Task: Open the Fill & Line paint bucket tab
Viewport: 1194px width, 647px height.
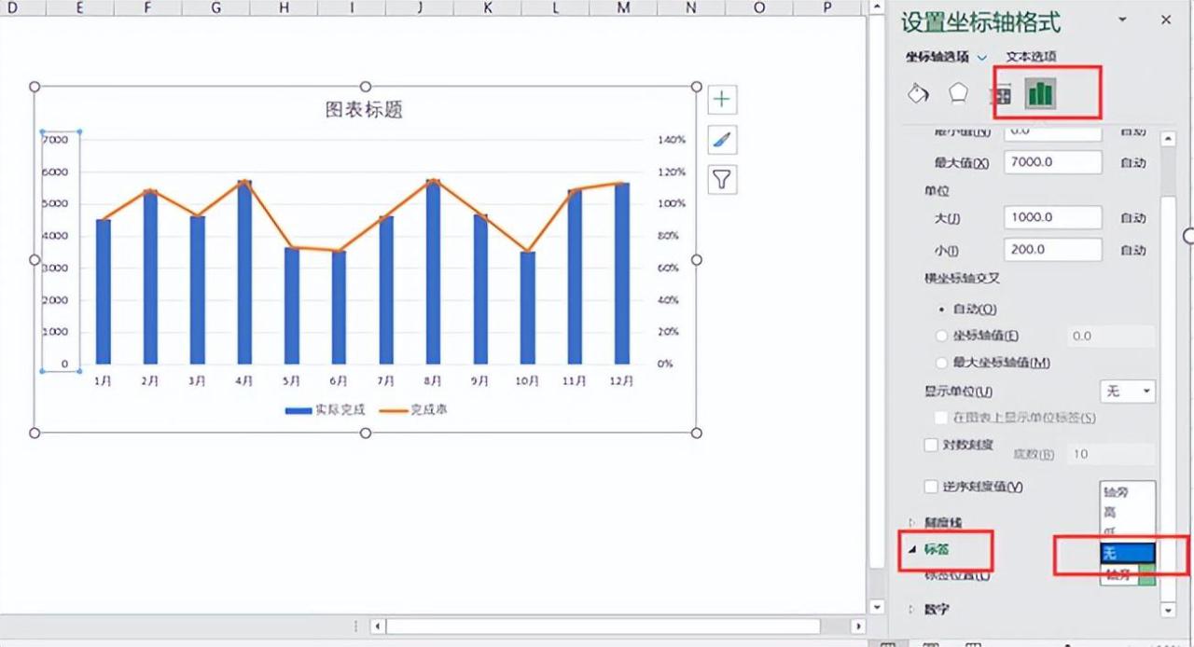Action: [x=918, y=93]
